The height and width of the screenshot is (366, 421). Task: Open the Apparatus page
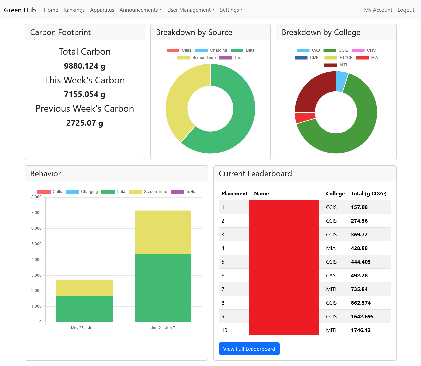pyautogui.click(x=102, y=10)
